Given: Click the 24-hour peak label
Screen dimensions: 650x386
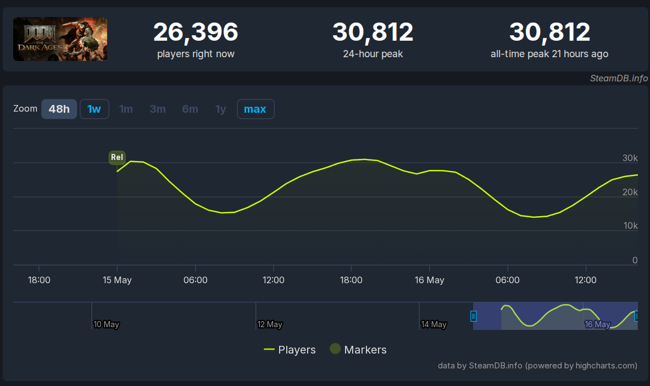Looking at the screenshot, I should pyautogui.click(x=373, y=54).
